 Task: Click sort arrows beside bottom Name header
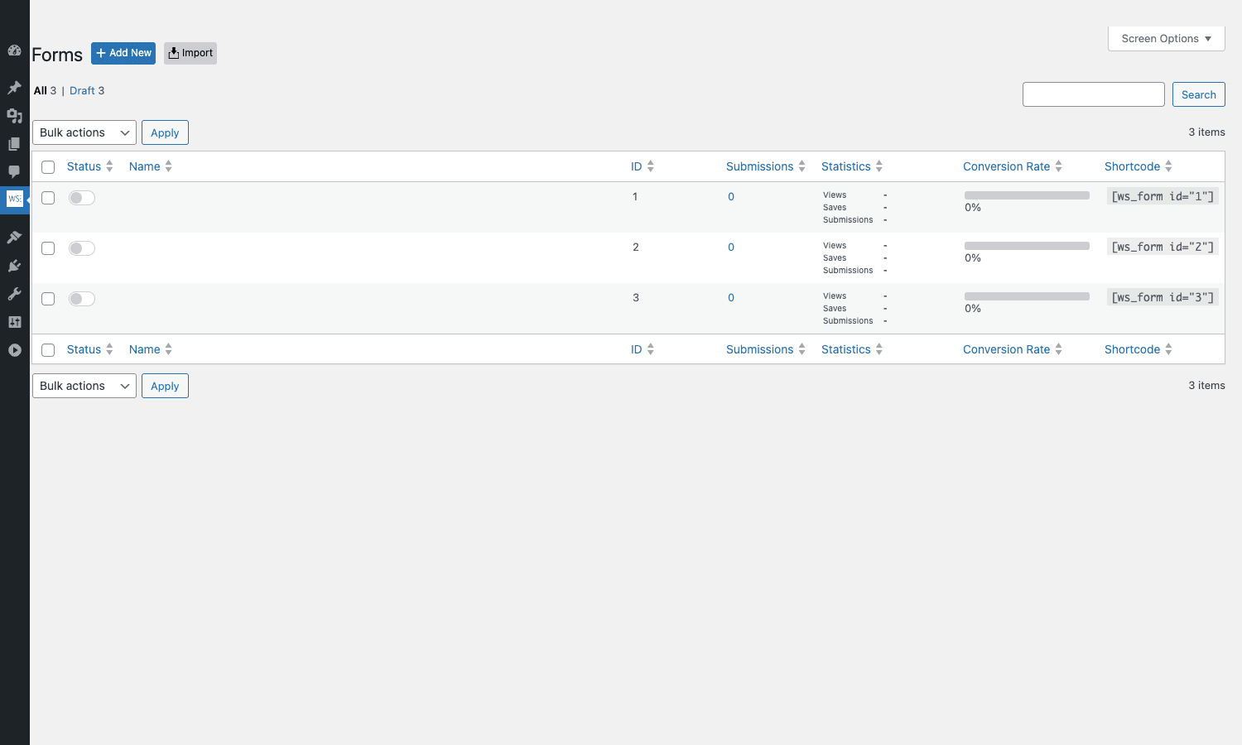(168, 349)
